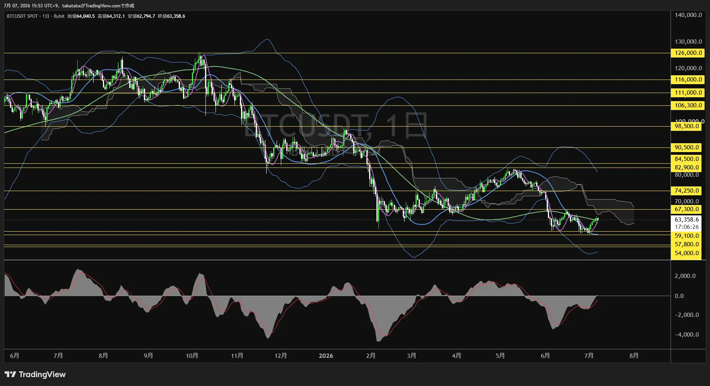
Task: Click the TradingView wordmark text
Action: 42,374
